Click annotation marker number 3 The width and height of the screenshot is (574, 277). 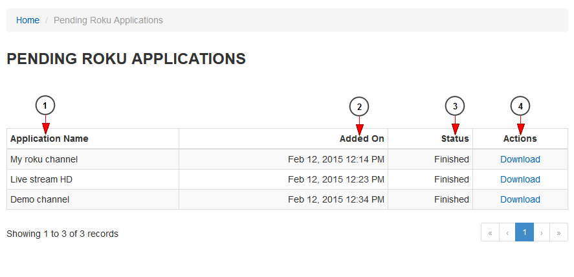(455, 107)
